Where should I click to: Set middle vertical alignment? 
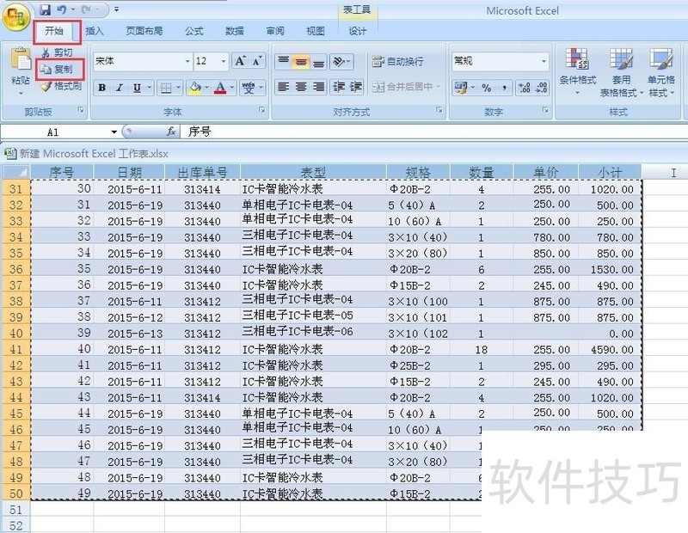coord(301,61)
